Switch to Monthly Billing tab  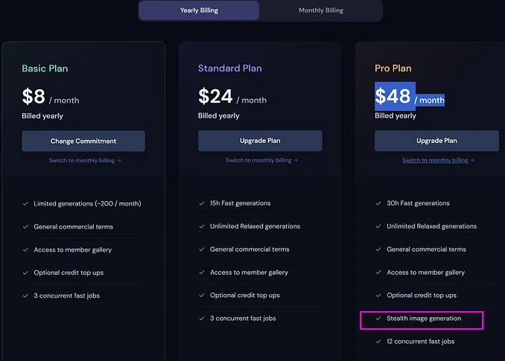pyautogui.click(x=321, y=10)
